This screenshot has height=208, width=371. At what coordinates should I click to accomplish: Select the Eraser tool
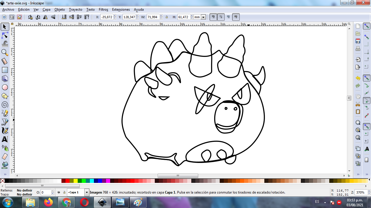(x=5, y=157)
